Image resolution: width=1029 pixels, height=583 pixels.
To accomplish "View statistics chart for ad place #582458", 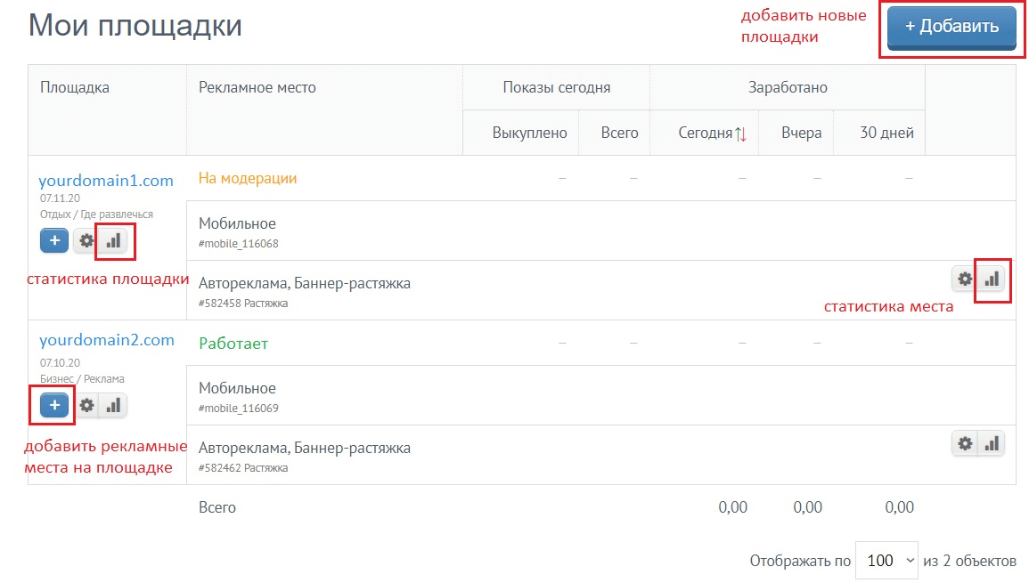I will coord(992,279).
